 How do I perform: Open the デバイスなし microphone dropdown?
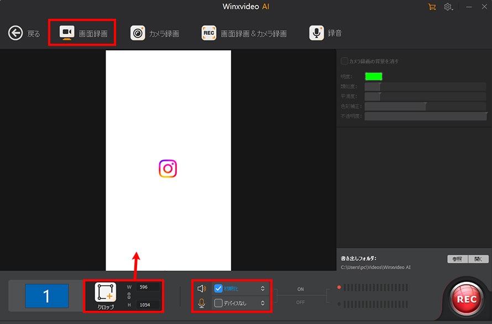[x=263, y=303]
